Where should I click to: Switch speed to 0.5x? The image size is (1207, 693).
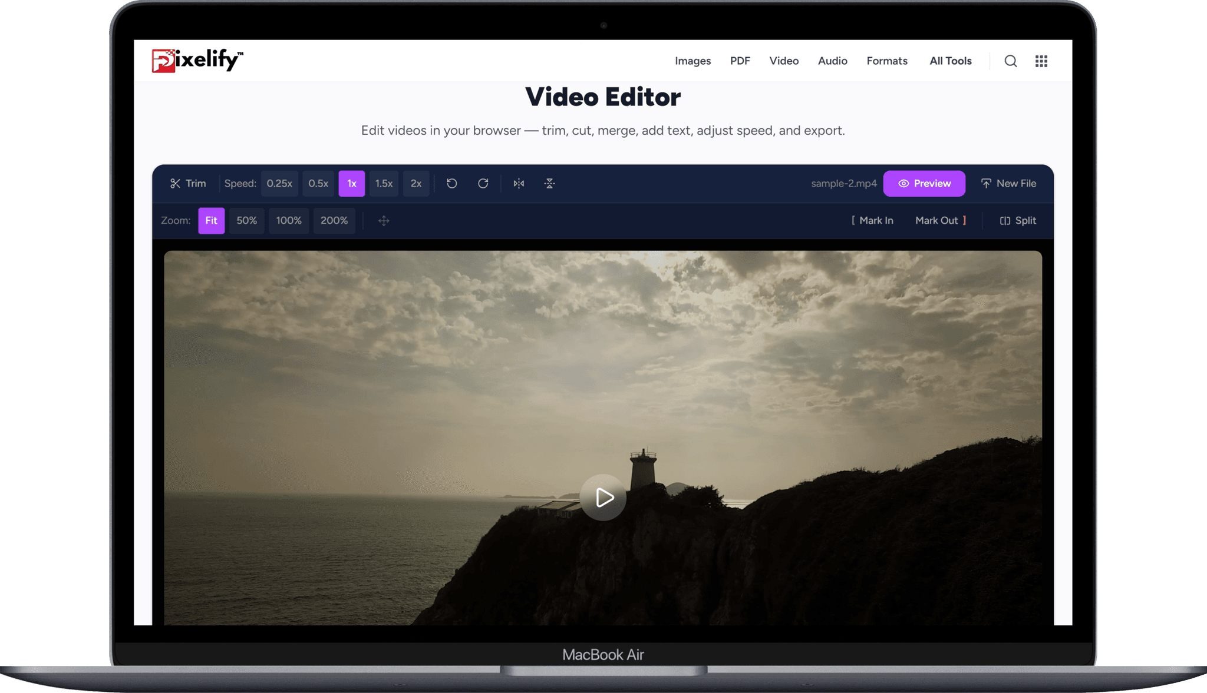318,183
